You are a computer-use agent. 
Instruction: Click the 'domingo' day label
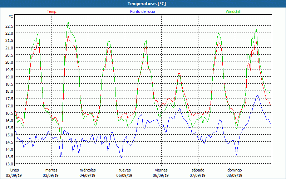coord(235,170)
